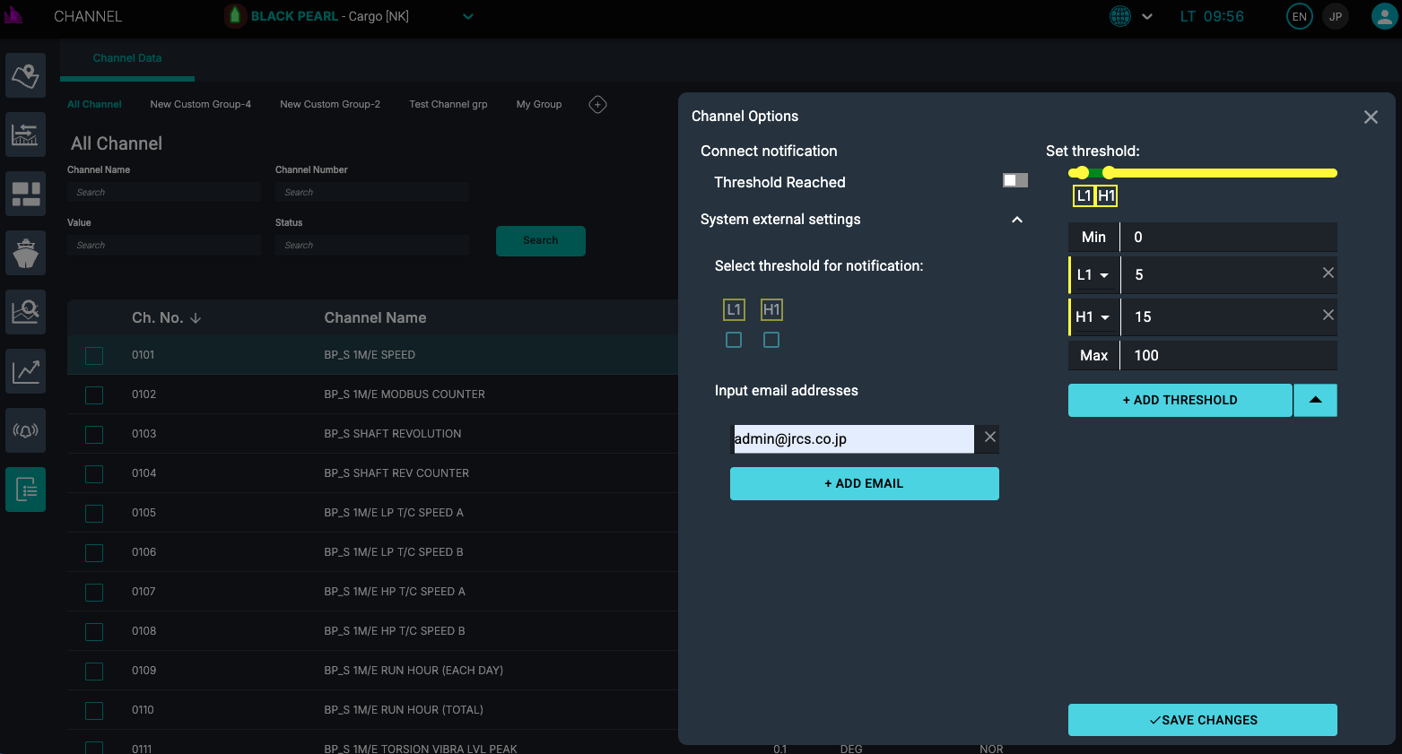Select the Test Channel grp tab

coord(448,105)
